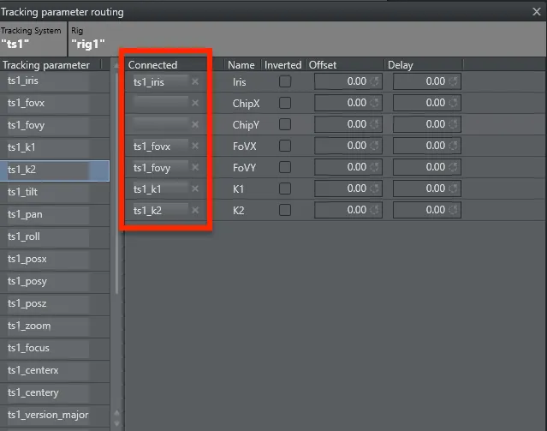Reset the FoVY offset value icon

pos(375,167)
